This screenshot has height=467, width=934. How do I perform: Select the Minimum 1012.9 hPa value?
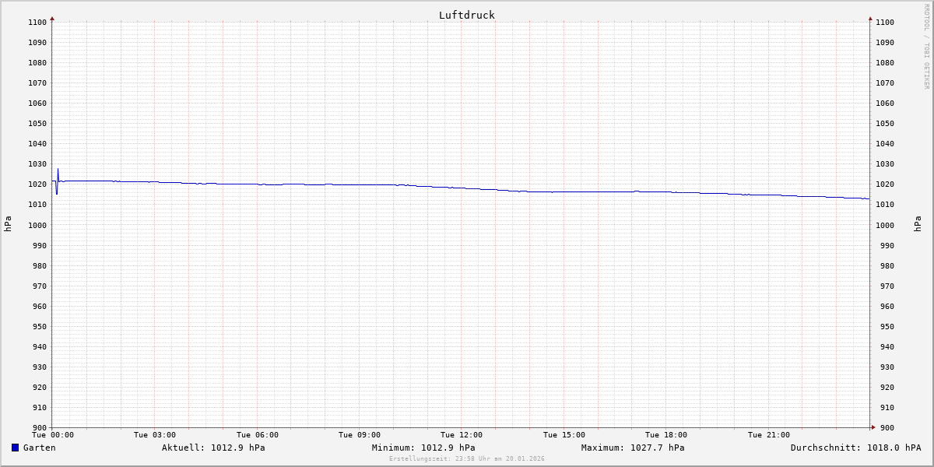(423, 448)
